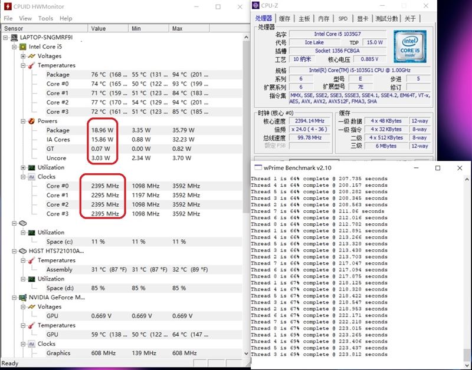This screenshot has height=370, width=472.
Task: Collapse the CPU Temperatures node
Action: click(x=23, y=65)
